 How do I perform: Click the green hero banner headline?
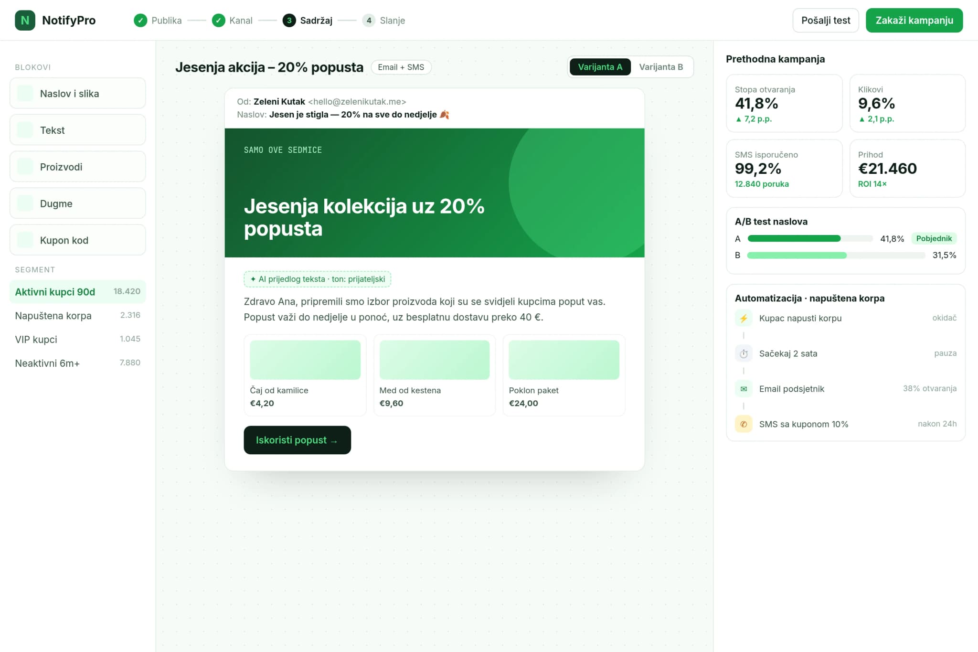(x=364, y=217)
